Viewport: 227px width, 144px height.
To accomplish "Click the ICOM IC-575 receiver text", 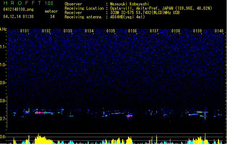I will coord(145,13).
